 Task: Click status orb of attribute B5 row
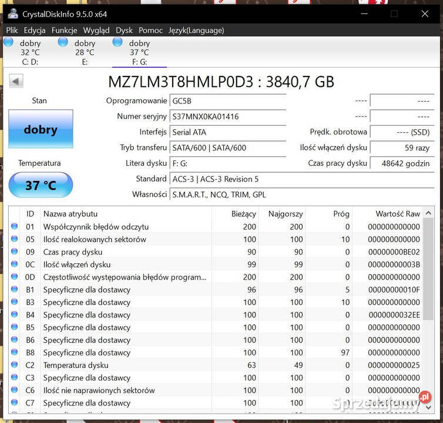[x=15, y=327]
